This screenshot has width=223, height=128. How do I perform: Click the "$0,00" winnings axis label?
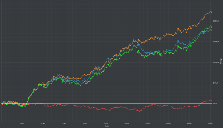[x=215, y=104]
